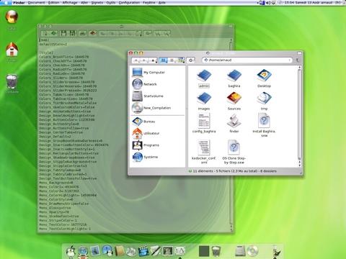Click the Print icon in the text editor toolbar
Image resolution: width=346 pixels, height=259 pixels.
pos(83,33)
